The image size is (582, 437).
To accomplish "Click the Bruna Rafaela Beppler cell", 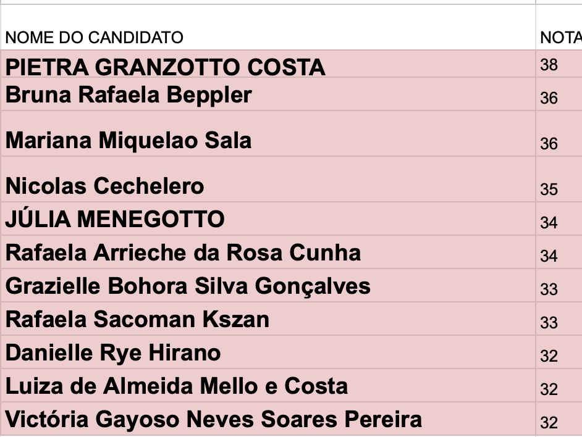I will point(129,95).
